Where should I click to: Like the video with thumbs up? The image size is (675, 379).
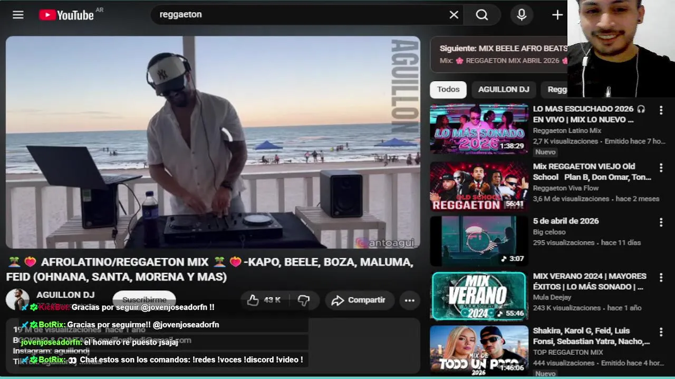point(254,300)
